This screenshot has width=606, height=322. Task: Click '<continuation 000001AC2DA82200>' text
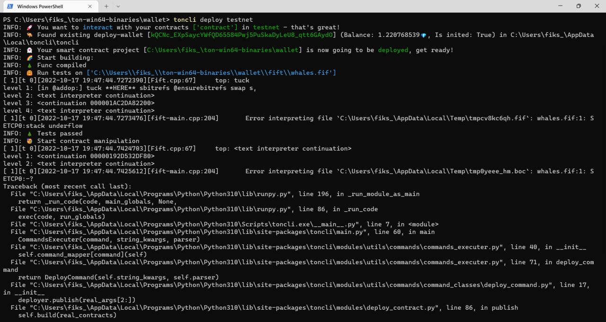click(96, 103)
